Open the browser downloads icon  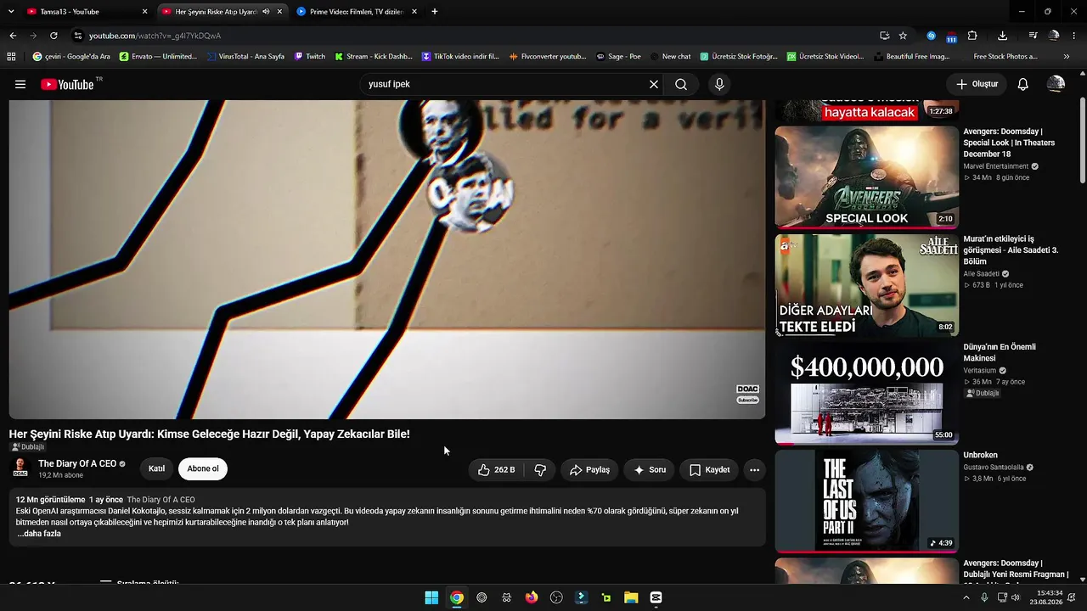1003,36
